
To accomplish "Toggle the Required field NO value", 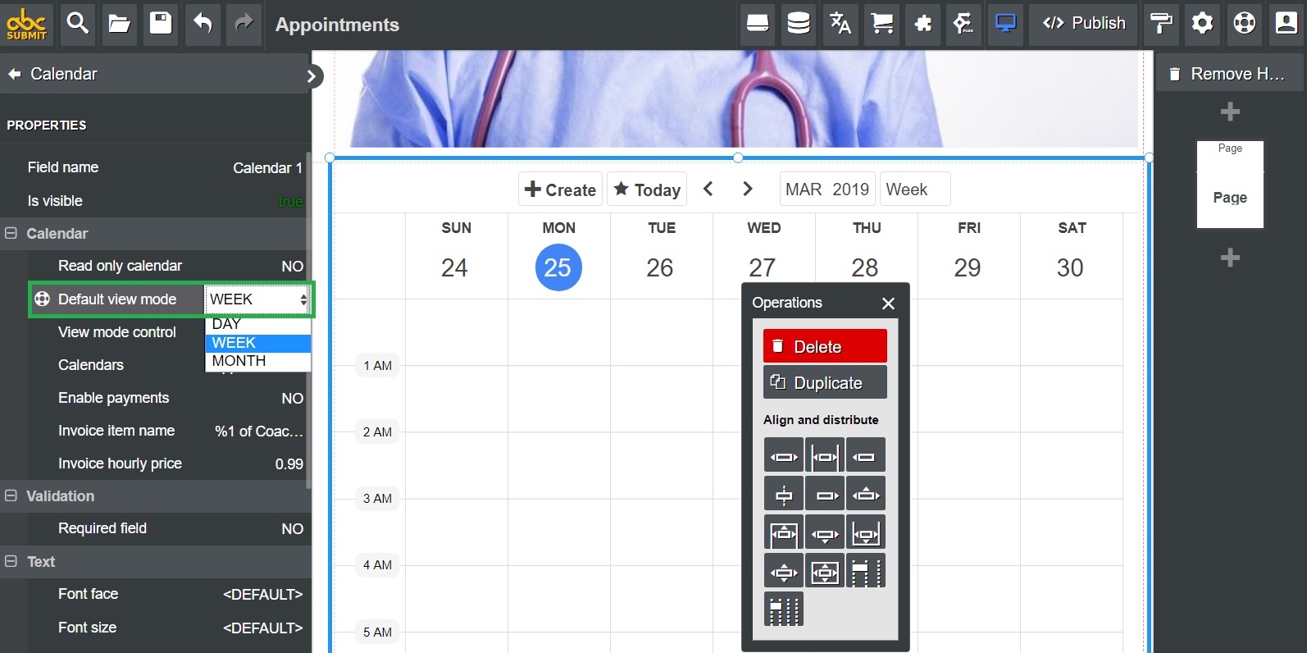I will 292,529.
